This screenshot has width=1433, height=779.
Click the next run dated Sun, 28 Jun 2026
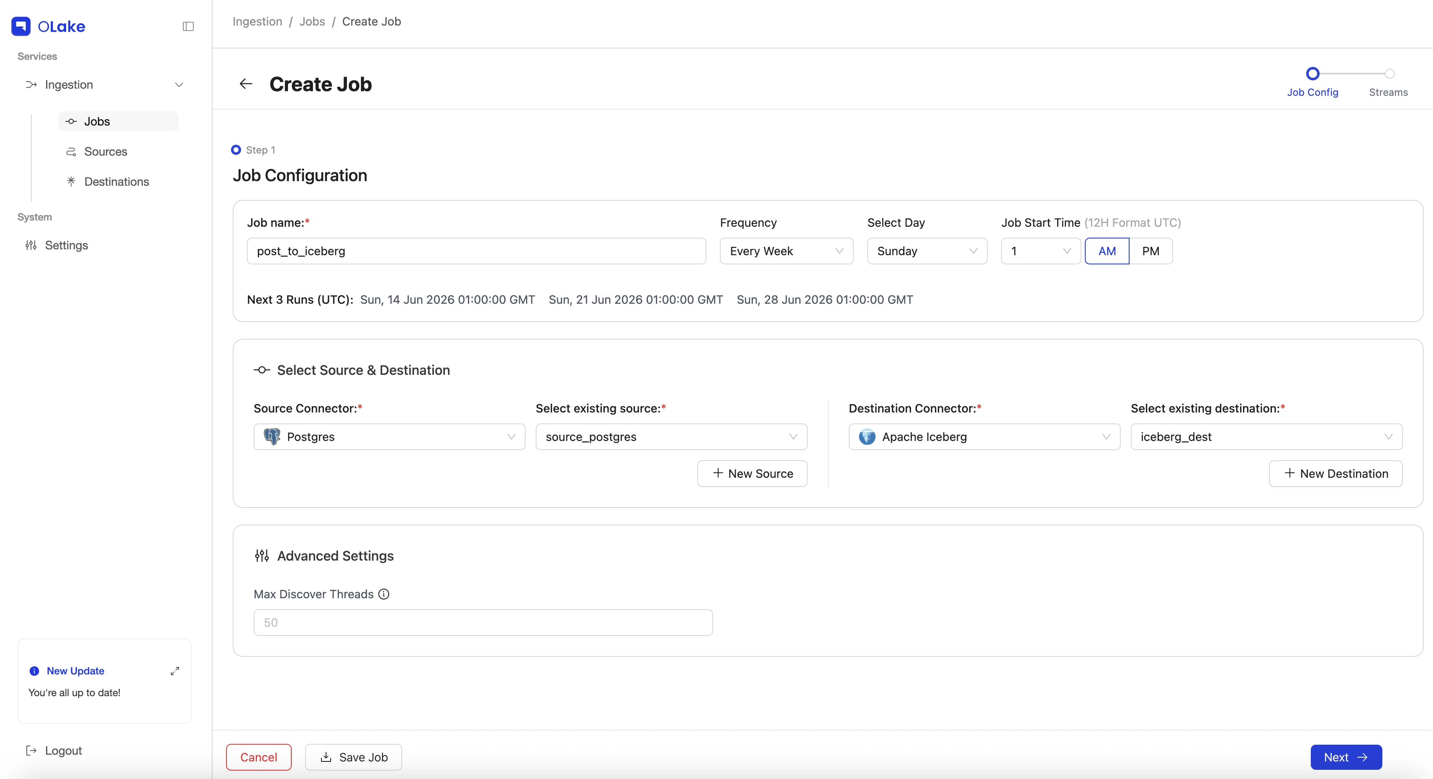pos(825,300)
